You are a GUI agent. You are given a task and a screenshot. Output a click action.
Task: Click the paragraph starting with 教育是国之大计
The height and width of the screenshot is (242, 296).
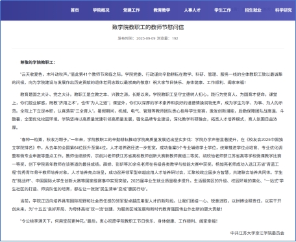[x=148, y=111]
